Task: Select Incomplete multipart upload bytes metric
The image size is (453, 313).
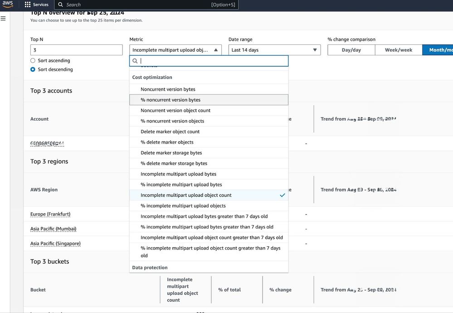Action: 209,174
